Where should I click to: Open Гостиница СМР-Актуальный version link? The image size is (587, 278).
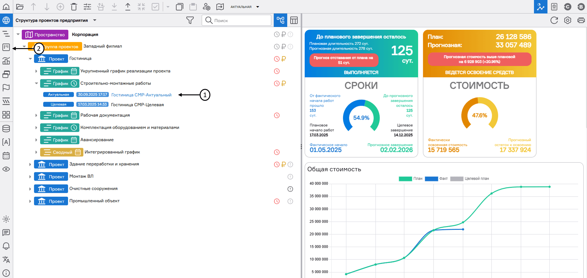pos(141,95)
